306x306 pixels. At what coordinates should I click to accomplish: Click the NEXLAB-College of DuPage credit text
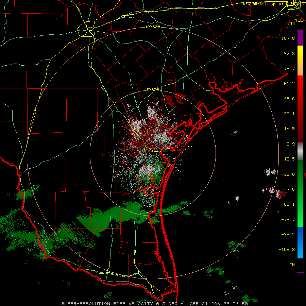pos(273,4)
